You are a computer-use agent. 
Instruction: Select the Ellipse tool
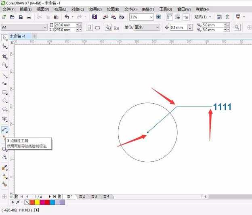click(4, 100)
